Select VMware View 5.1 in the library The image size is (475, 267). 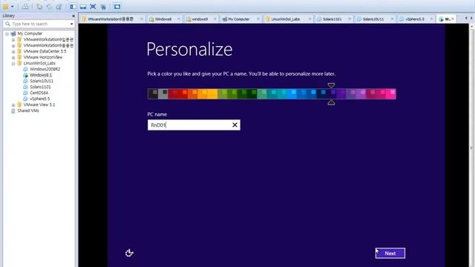[x=39, y=105]
